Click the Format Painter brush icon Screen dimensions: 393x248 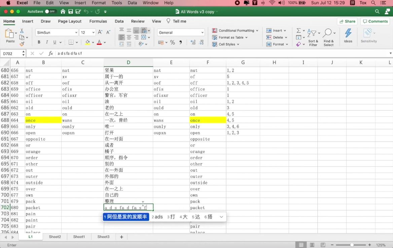[x=22, y=44]
